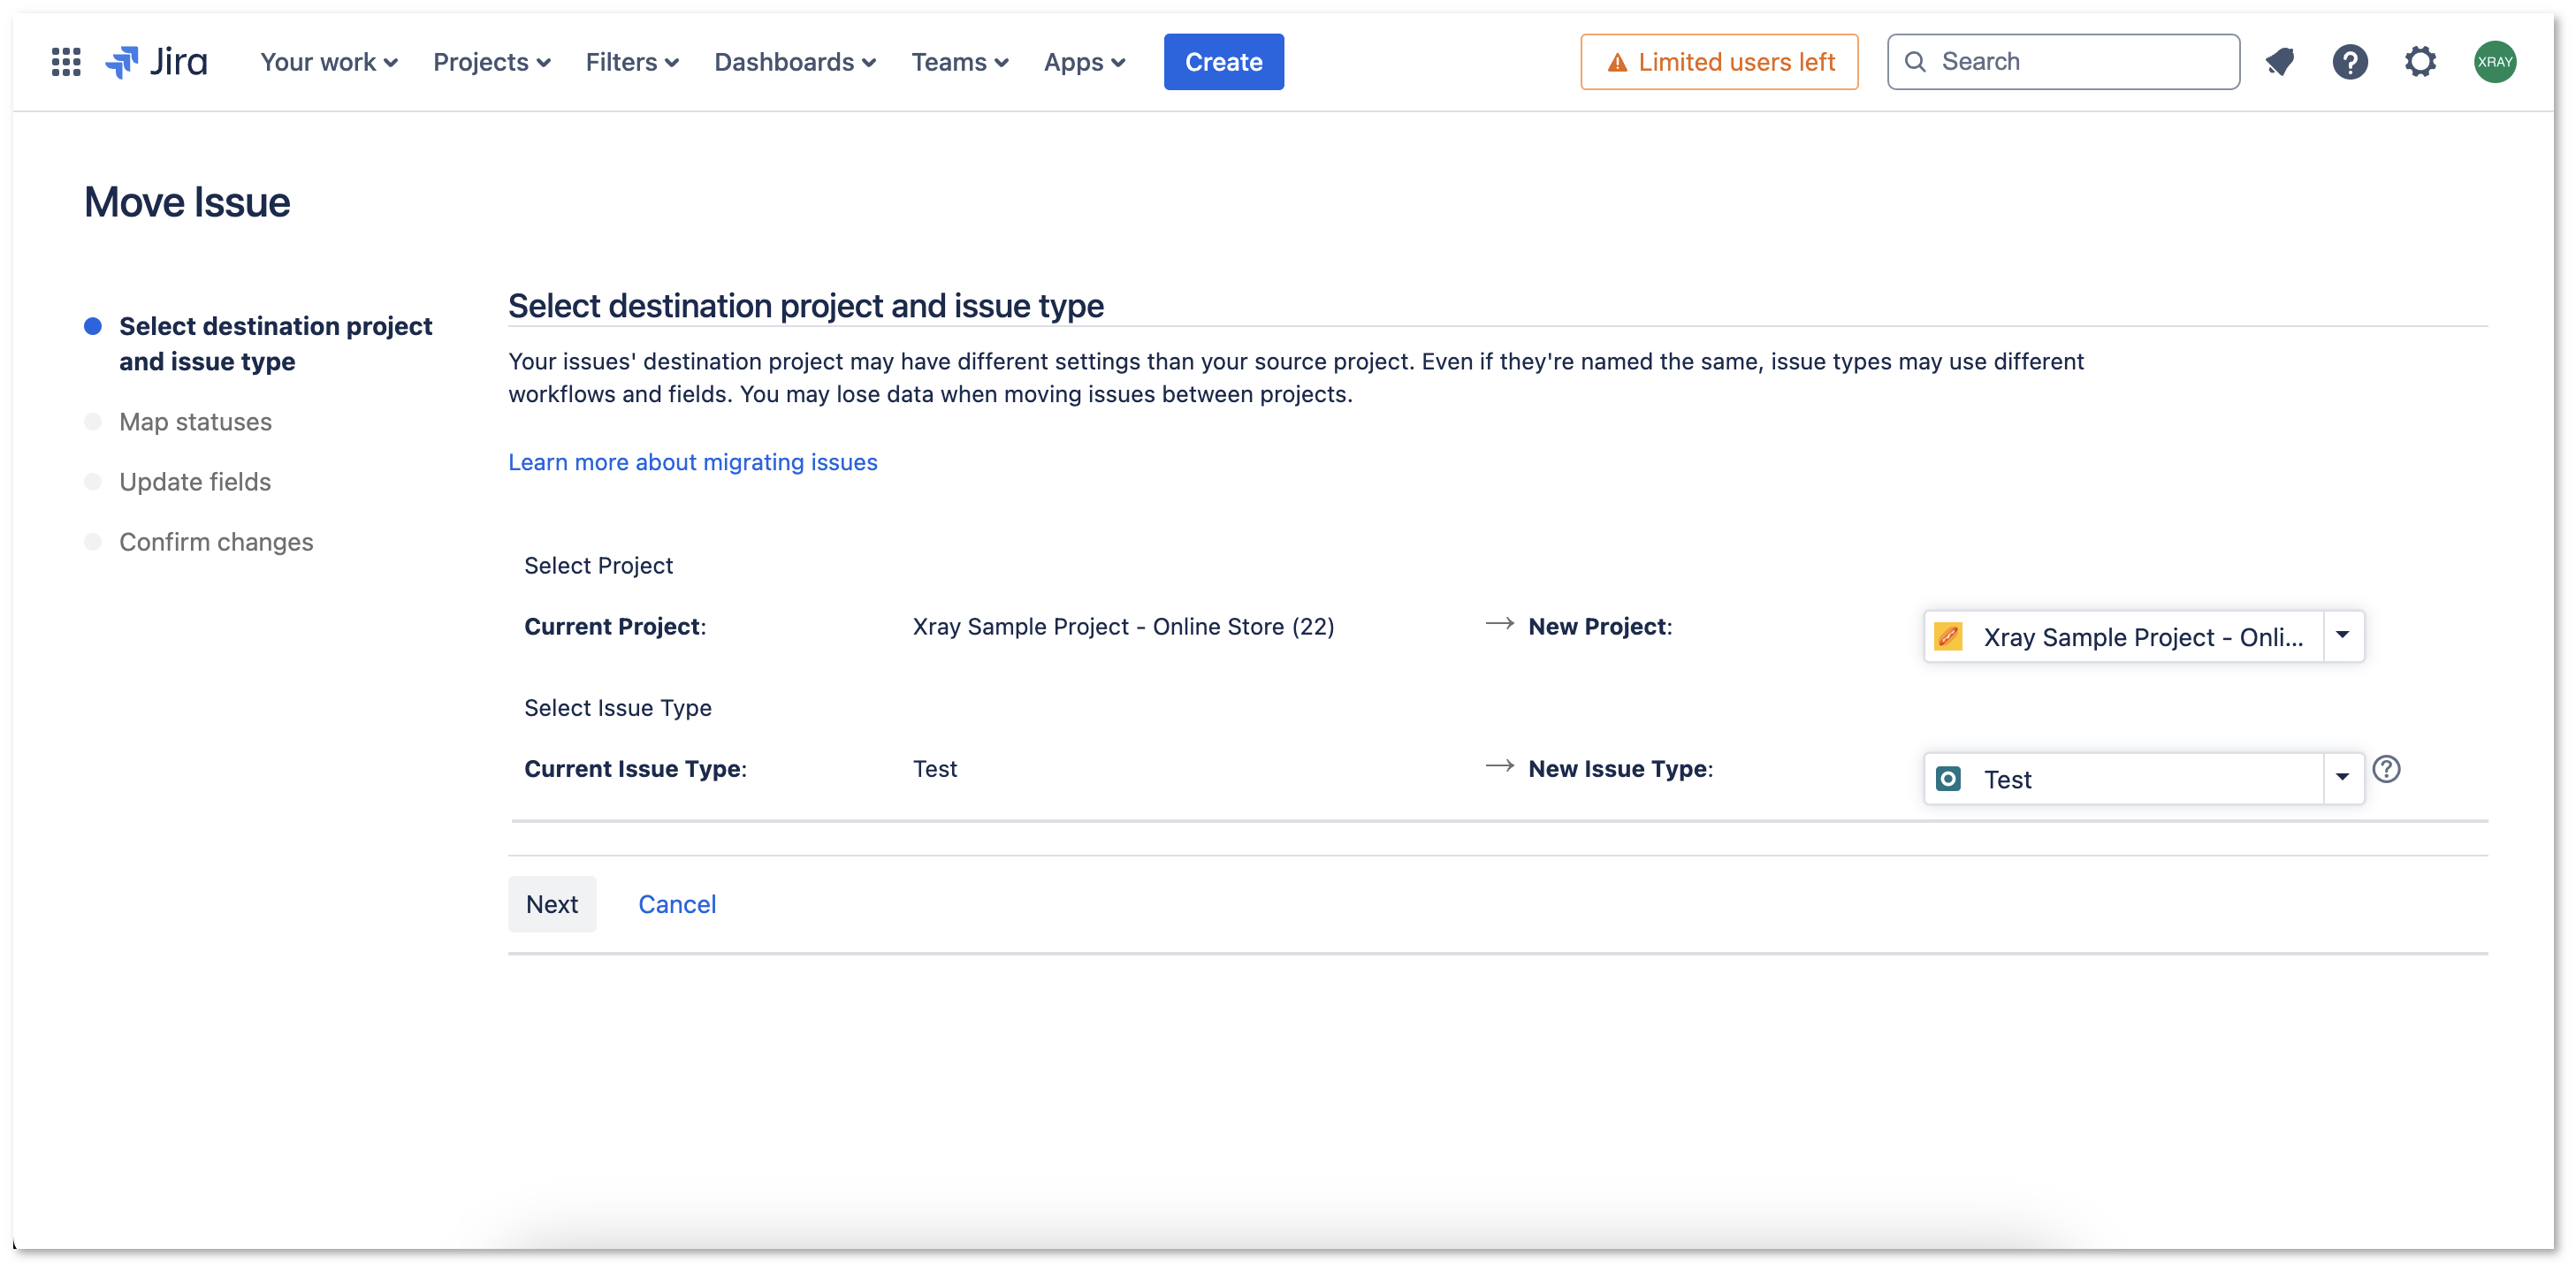Expand the New Project dropdown arrow
Image resolution: width=2576 pixels, height=1271 pixels.
point(2343,636)
